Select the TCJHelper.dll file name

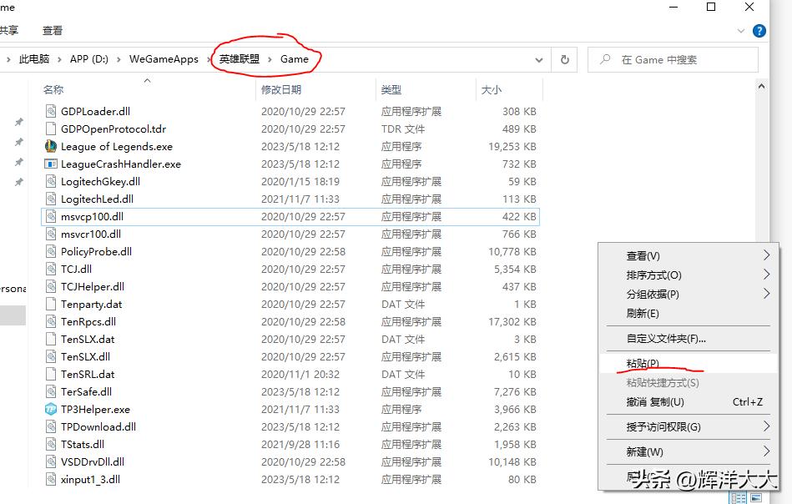click(x=93, y=287)
